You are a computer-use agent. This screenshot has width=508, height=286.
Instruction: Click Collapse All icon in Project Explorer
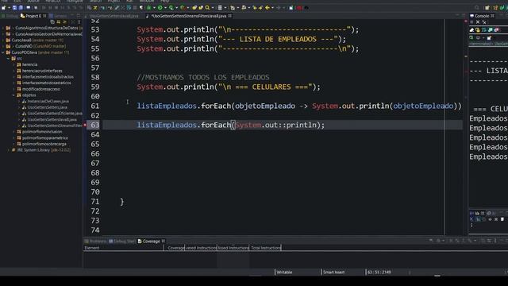pos(52,22)
